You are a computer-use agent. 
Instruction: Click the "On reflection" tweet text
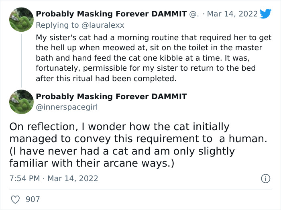120,127
